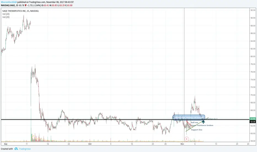Click the Nov label on time axis
Screen dimensions: 257x152
tap(182, 144)
